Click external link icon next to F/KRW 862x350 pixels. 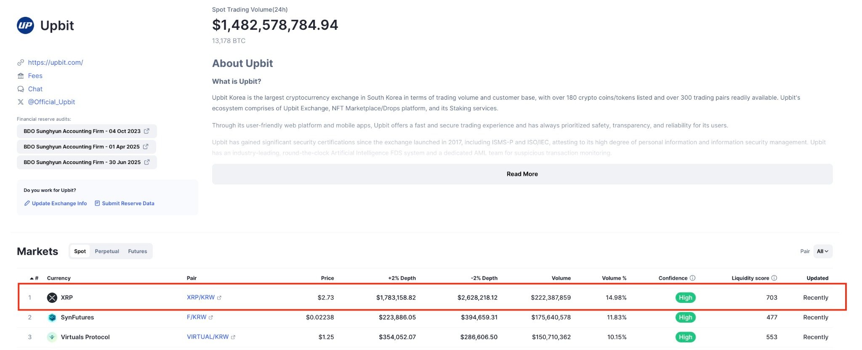211,317
